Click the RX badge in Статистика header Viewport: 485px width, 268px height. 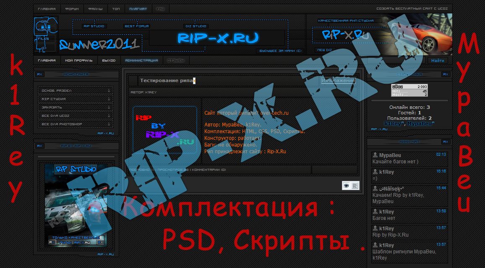click(x=446, y=75)
